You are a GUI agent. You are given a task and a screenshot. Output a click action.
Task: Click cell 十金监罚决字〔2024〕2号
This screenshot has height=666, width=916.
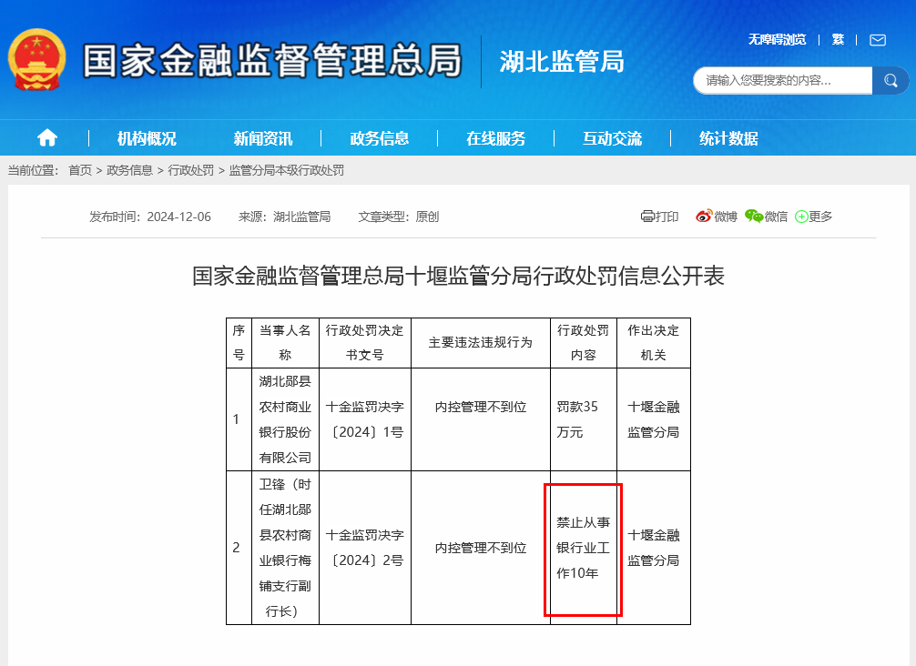pos(364,548)
